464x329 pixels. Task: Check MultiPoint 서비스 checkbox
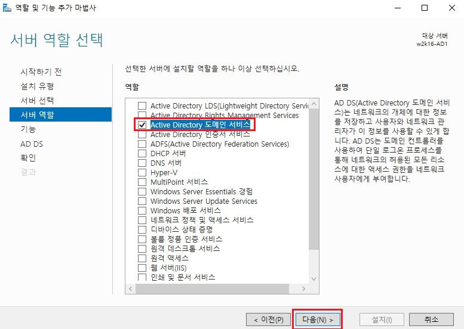point(142,182)
